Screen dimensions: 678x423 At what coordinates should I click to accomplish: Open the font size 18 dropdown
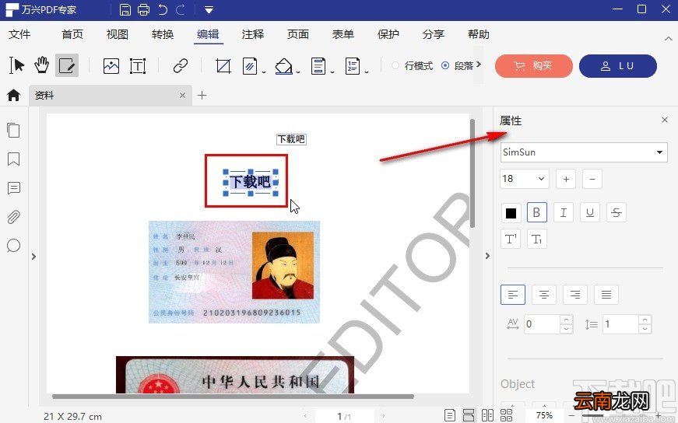click(525, 178)
